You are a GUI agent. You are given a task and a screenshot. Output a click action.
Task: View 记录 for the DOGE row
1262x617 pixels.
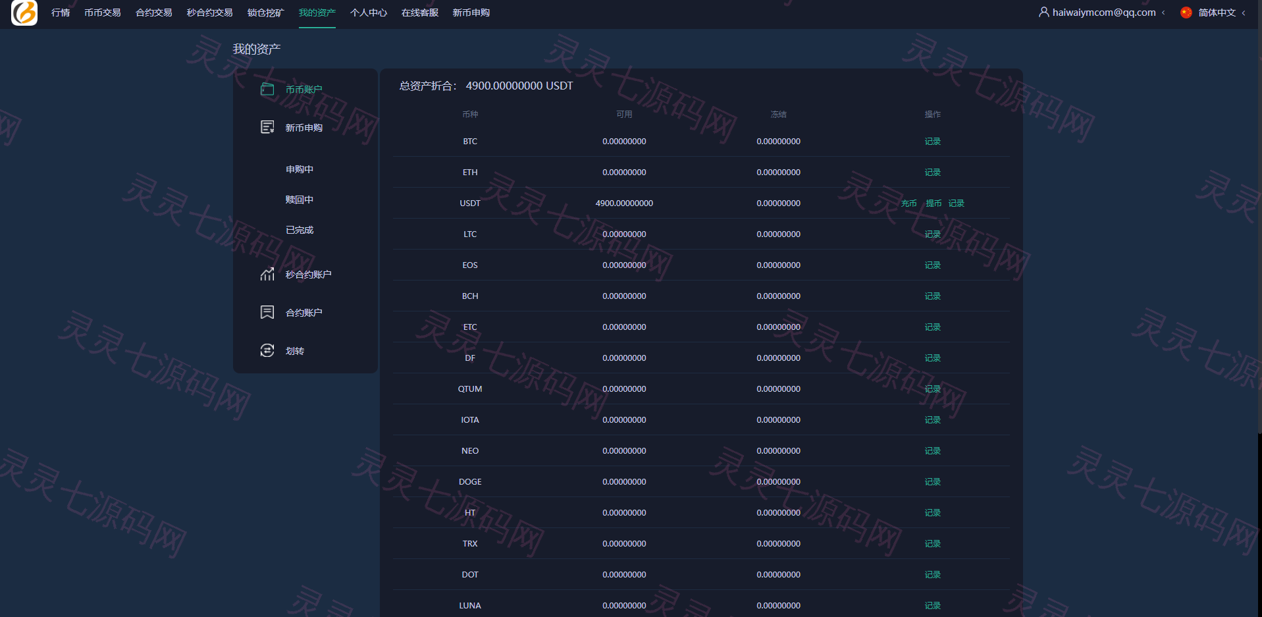pos(933,481)
